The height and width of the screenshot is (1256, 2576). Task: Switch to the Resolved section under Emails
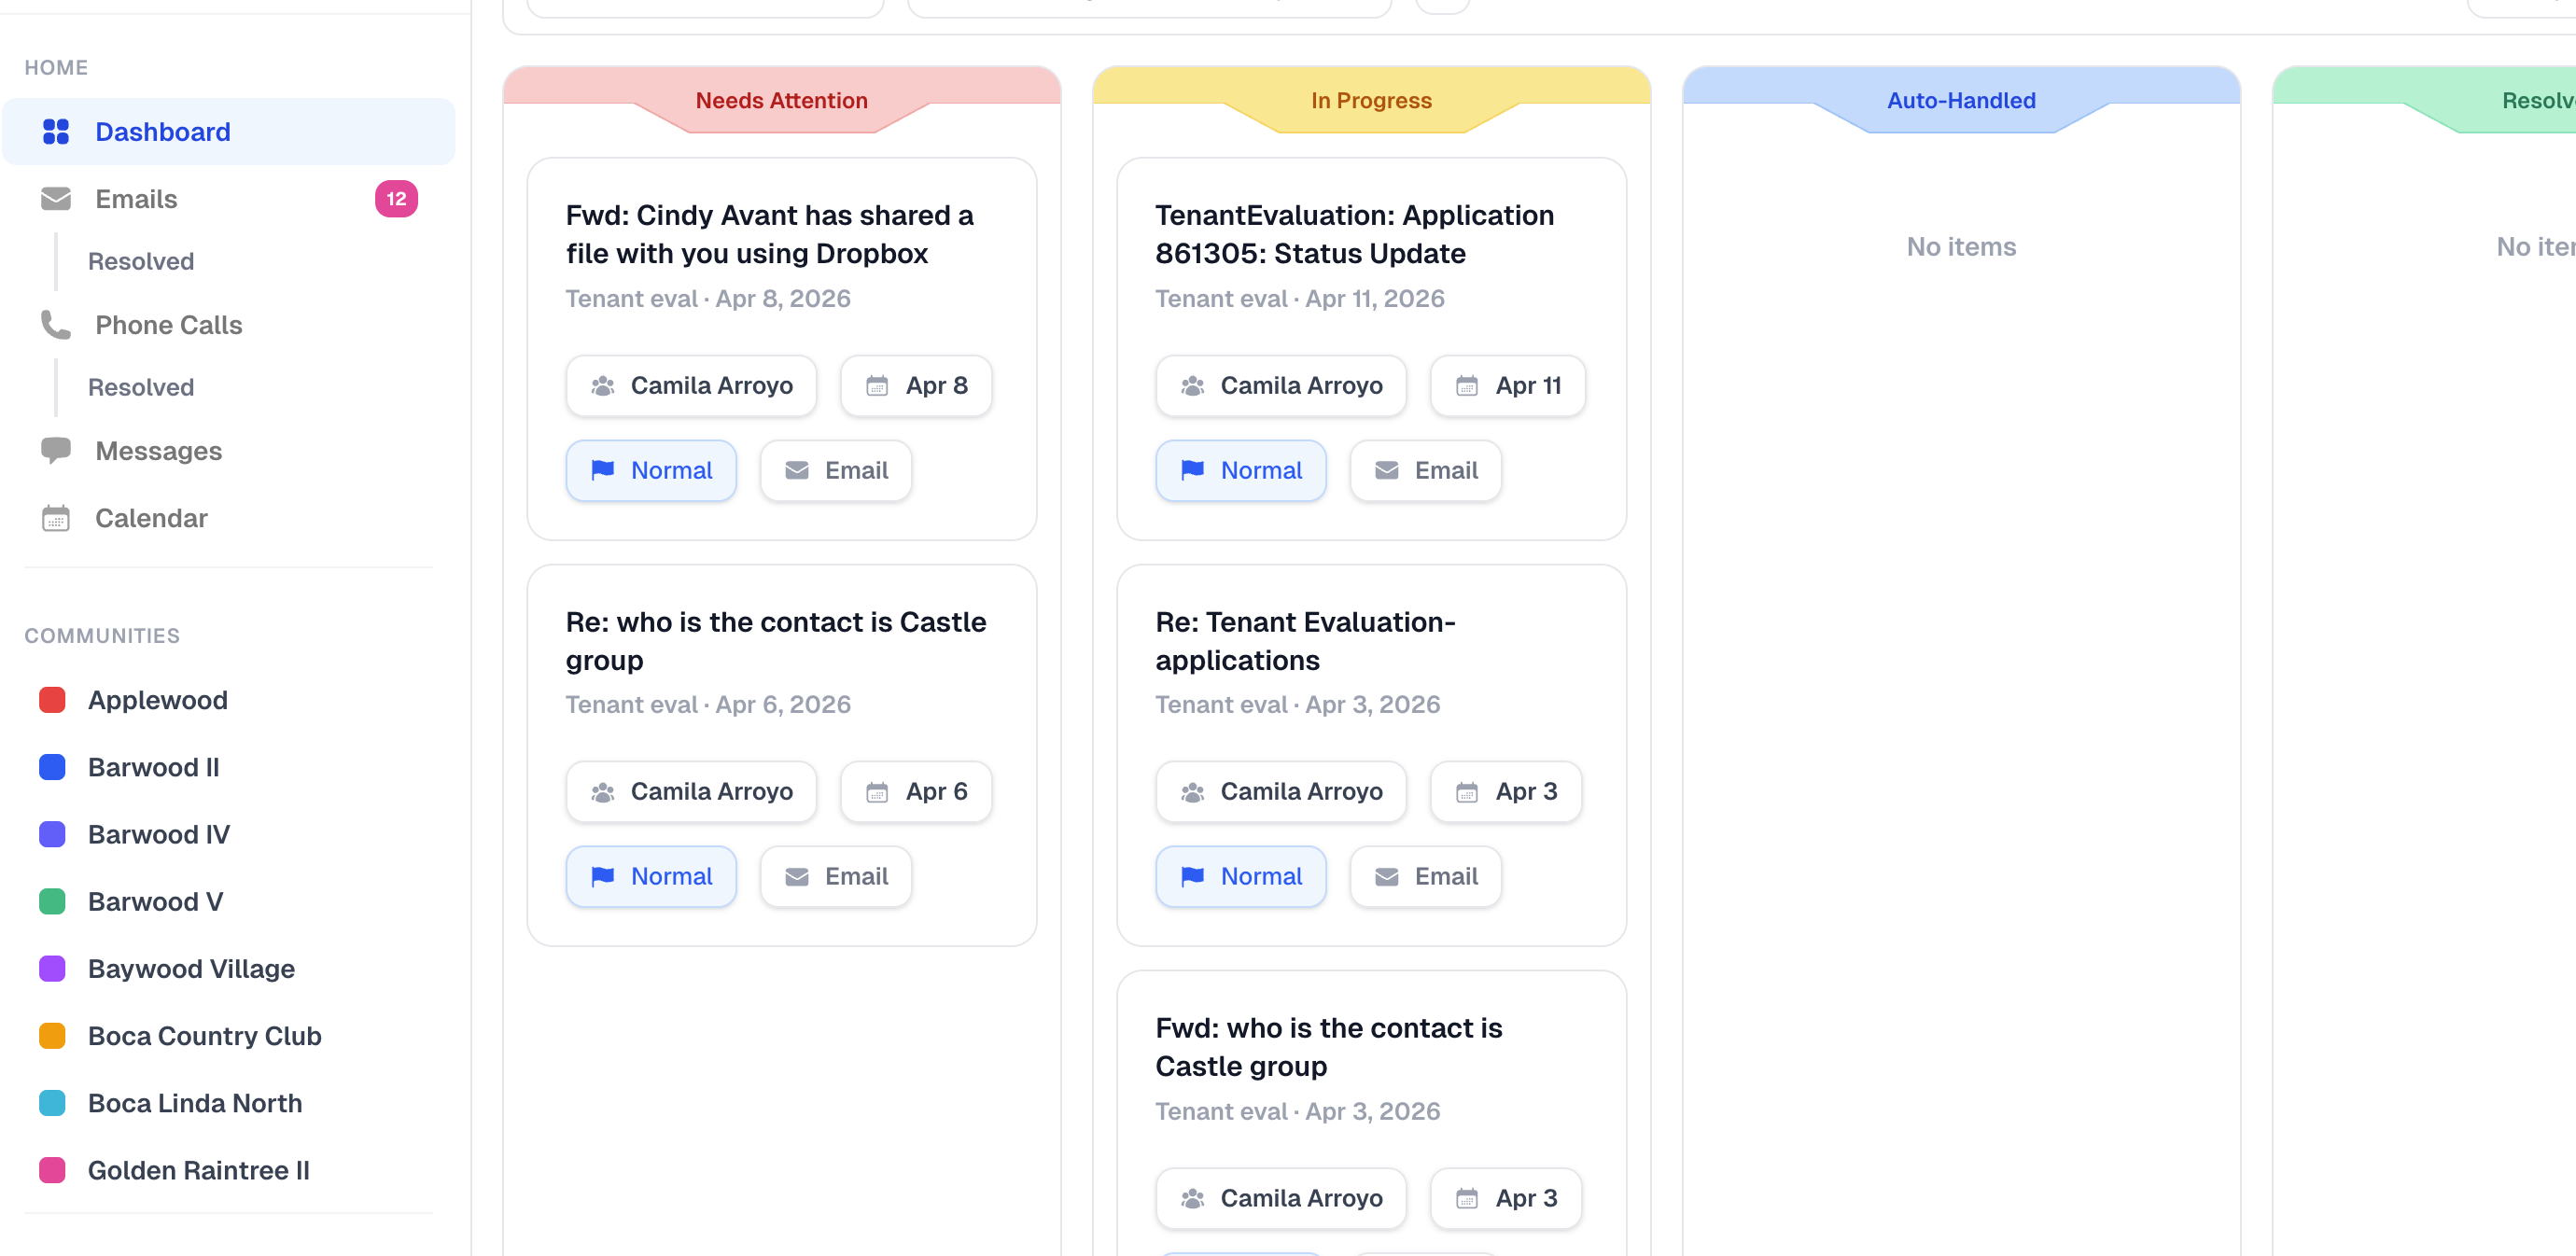pyautogui.click(x=141, y=261)
